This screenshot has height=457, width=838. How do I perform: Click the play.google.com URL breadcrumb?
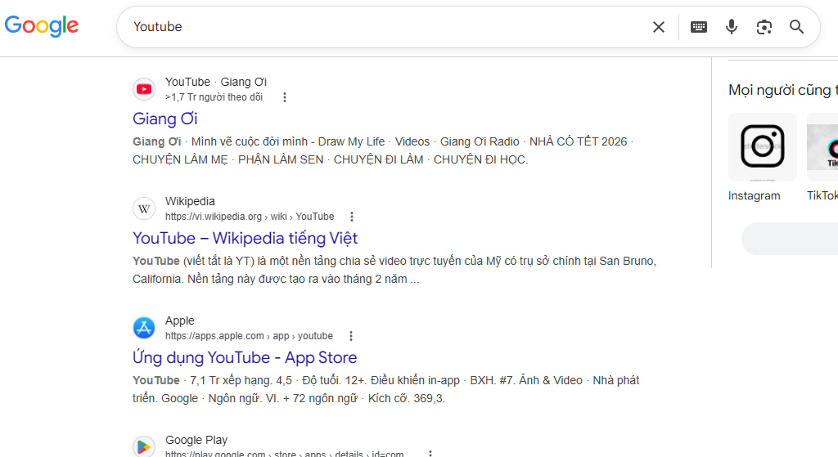coord(284,454)
